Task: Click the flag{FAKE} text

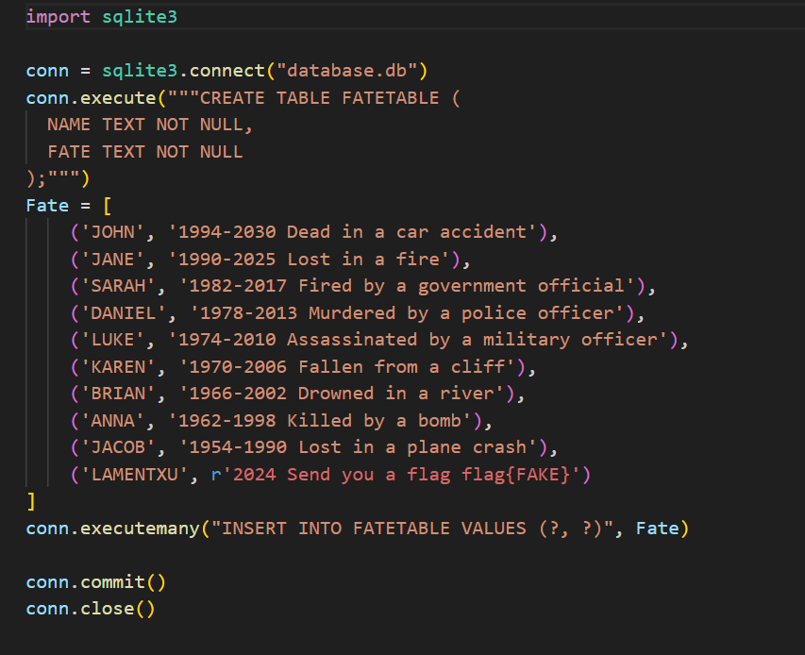Action: [x=515, y=475]
